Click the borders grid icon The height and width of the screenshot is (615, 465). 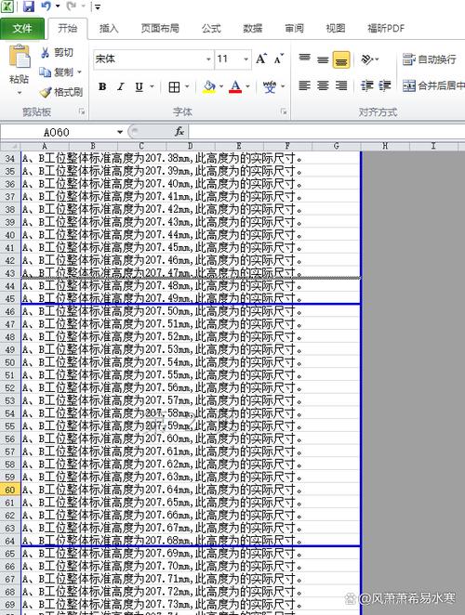pos(174,86)
